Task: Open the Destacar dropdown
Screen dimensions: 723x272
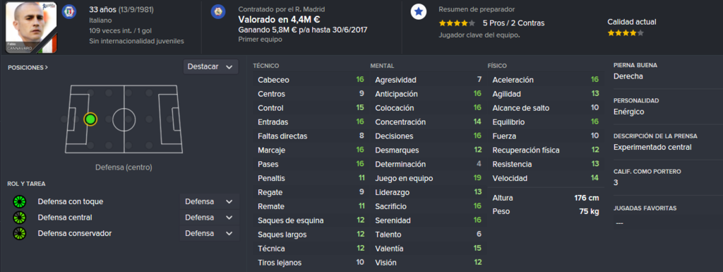Action: (210, 67)
